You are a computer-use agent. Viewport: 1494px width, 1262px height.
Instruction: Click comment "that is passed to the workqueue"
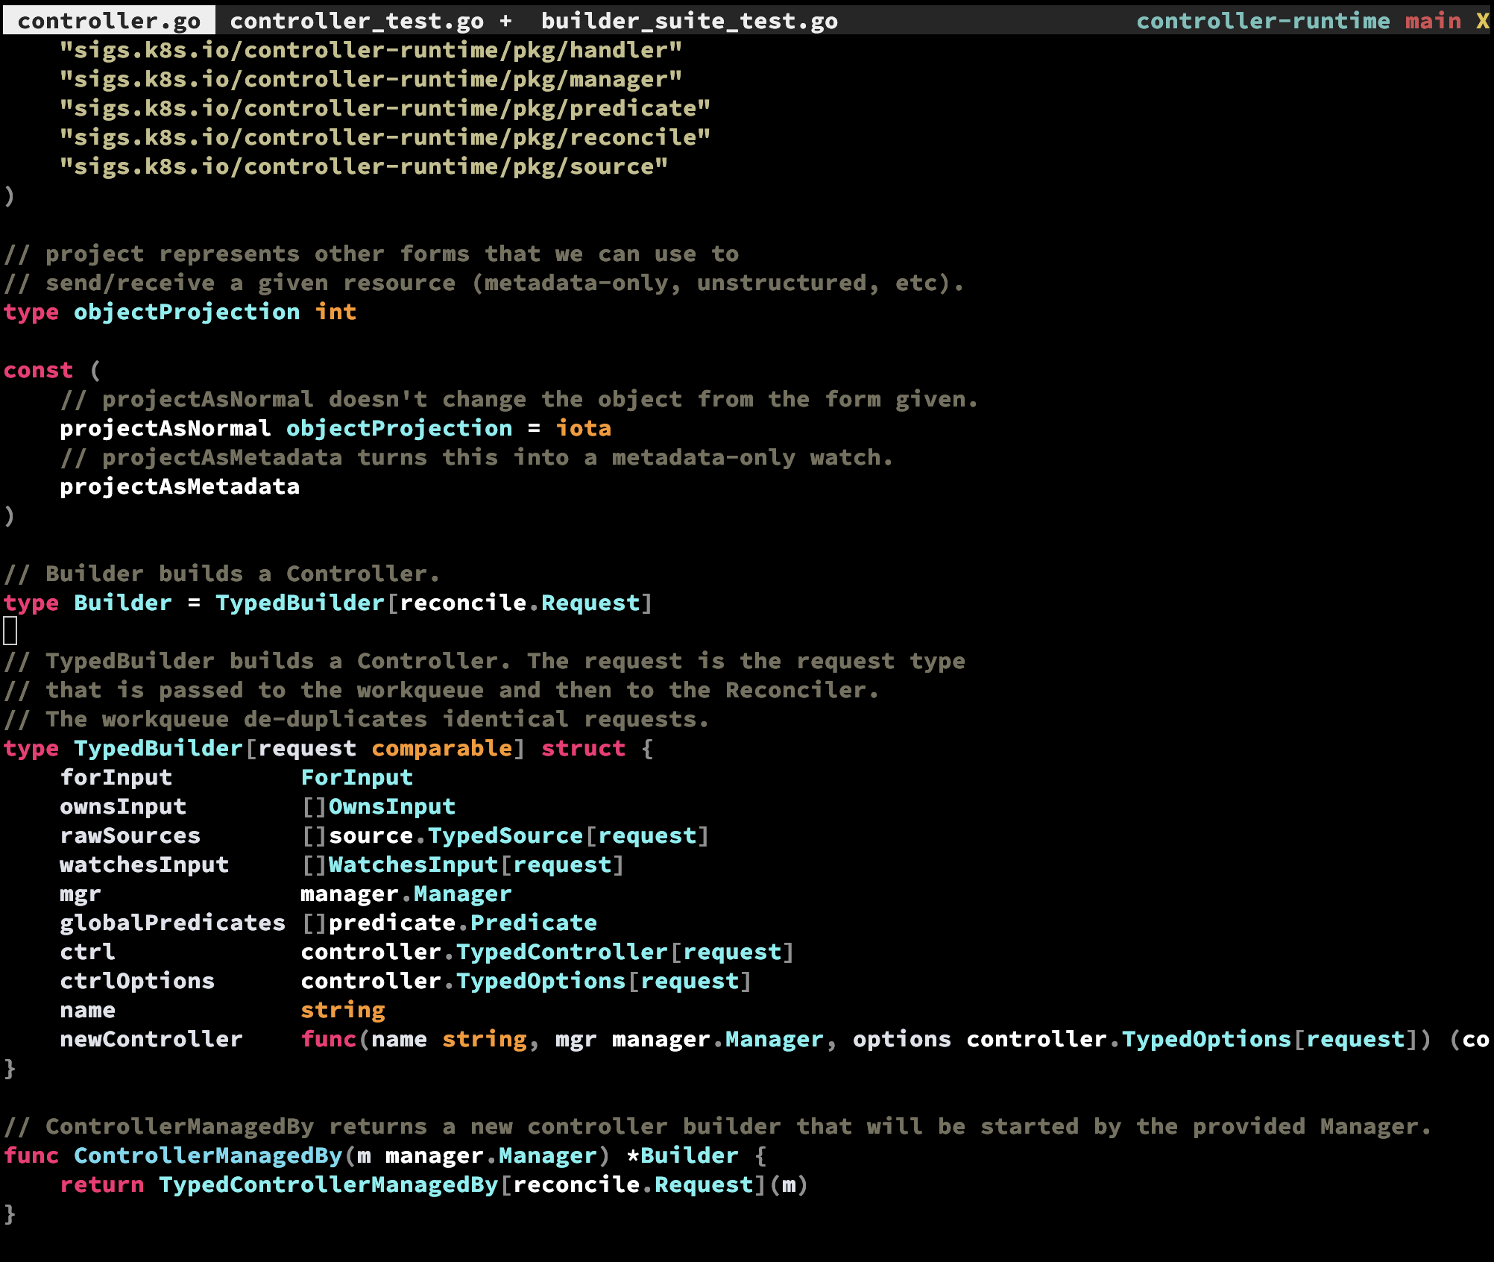tap(441, 690)
